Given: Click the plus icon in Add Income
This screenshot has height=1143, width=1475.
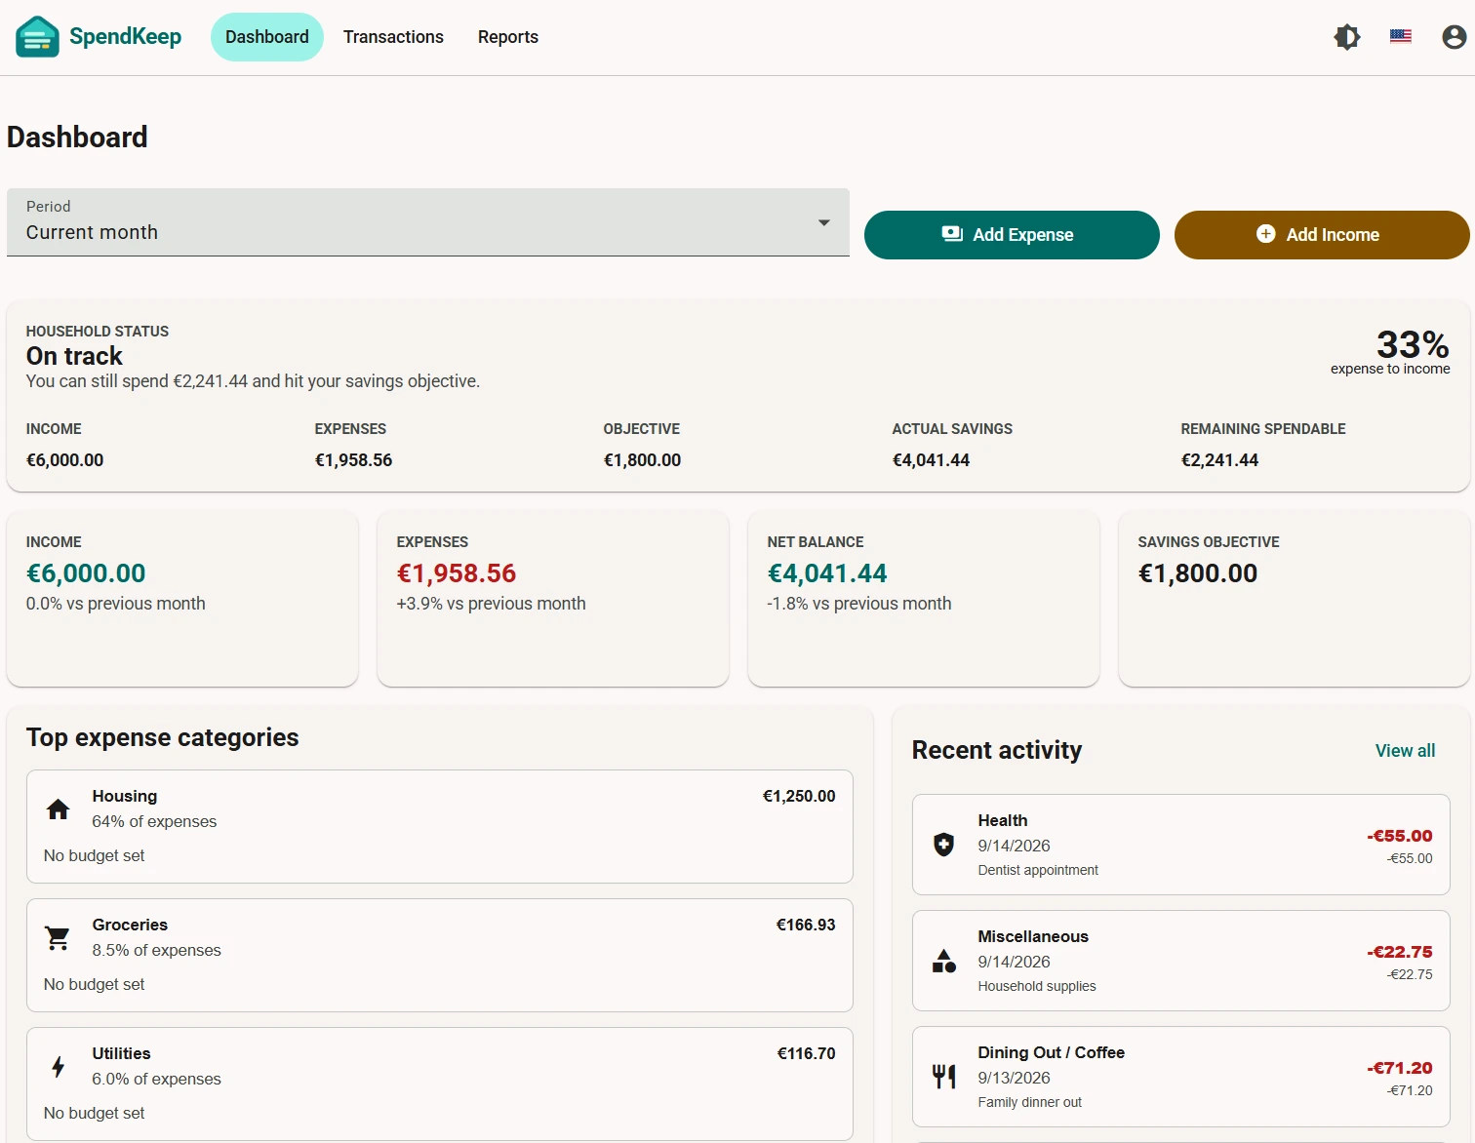Looking at the screenshot, I should tap(1266, 234).
